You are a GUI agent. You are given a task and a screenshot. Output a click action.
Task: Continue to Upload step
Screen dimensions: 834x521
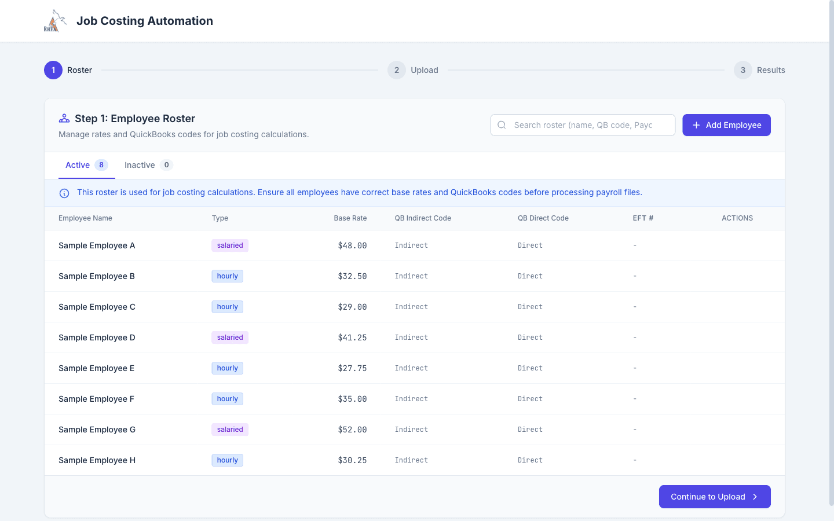pyautogui.click(x=715, y=497)
